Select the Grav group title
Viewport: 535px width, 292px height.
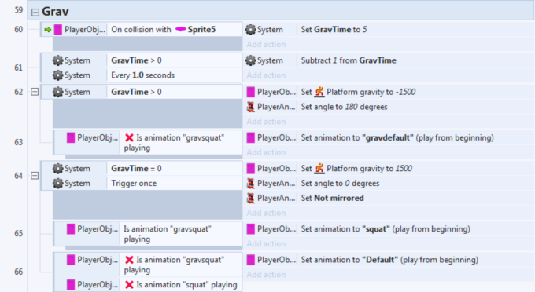(x=55, y=12)
